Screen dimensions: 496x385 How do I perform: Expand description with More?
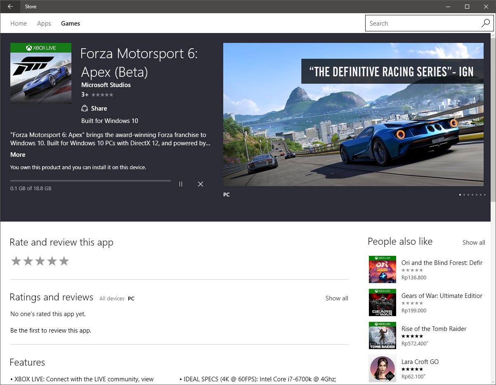18,155
